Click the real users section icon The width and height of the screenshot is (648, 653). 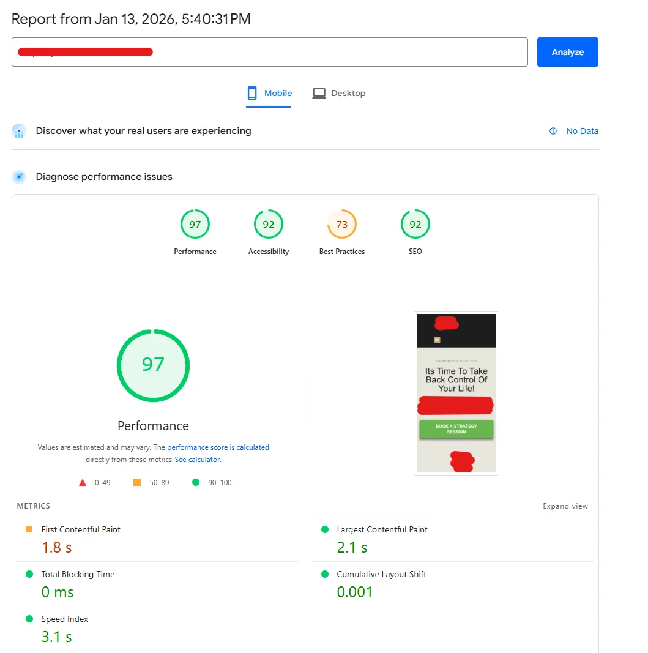click(19, 131)
